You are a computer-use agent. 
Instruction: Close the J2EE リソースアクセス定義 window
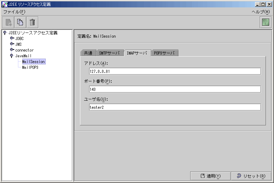pos(269,4)
